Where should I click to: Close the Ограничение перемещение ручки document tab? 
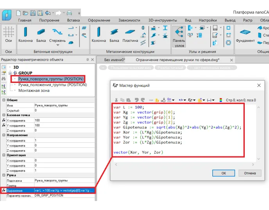231,60
